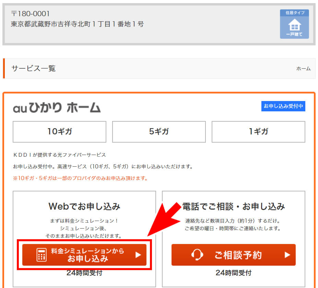Click the address 東京都武蔵野市吉祥寺北町 text
The image size is (318, 288).
(77, 24)
